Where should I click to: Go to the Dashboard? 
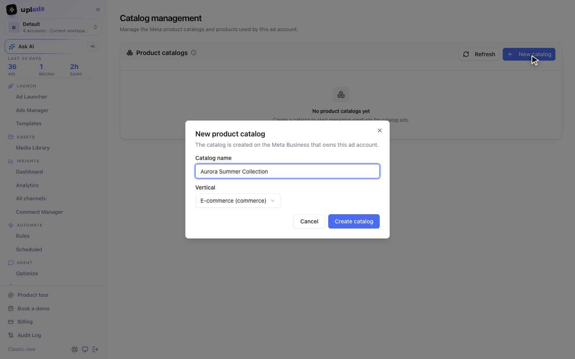pos(29,172)
